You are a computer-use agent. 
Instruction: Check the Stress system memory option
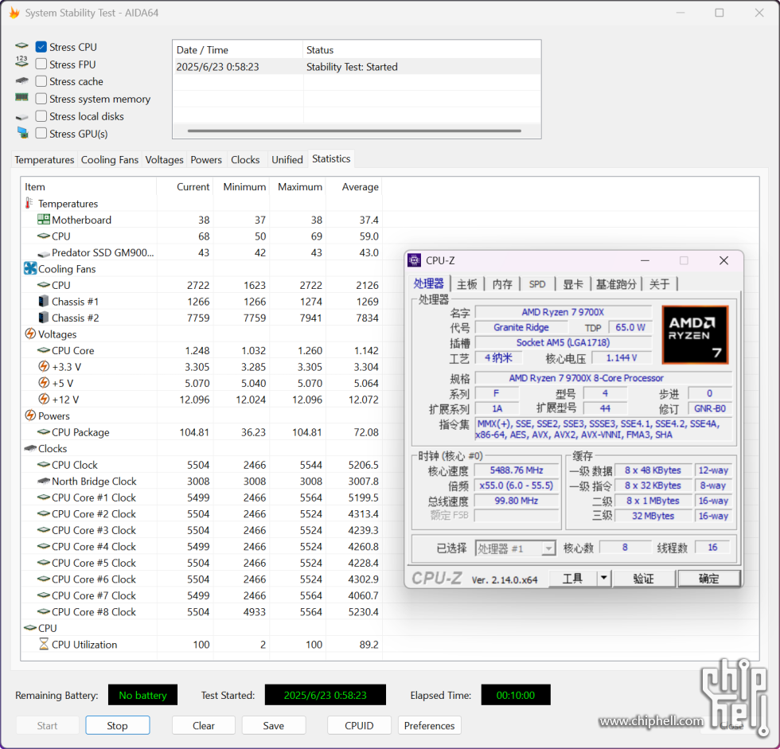pyautogui.click(x=41, y=99)
